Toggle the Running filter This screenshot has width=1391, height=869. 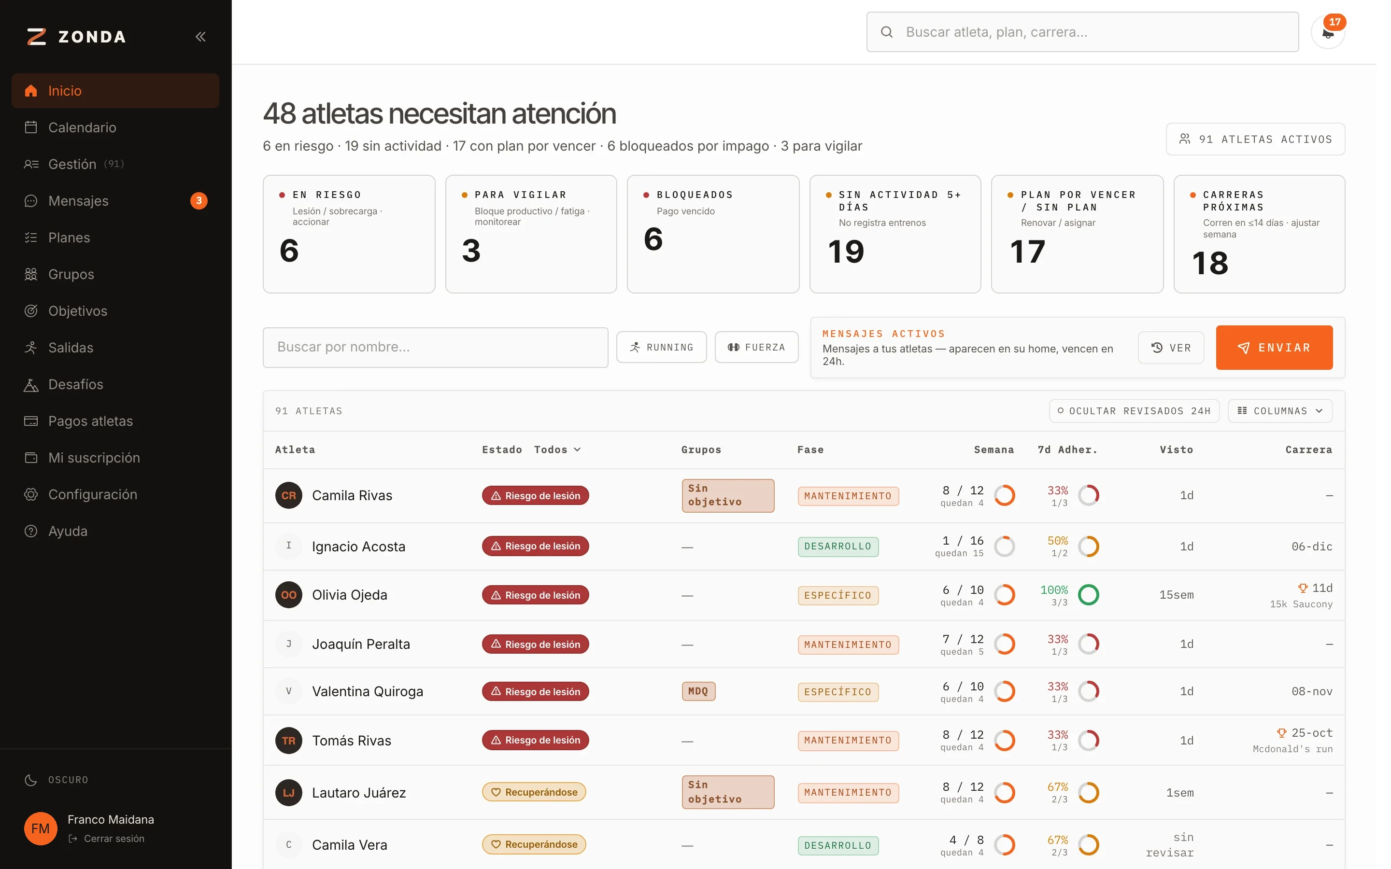click(661, 347)
